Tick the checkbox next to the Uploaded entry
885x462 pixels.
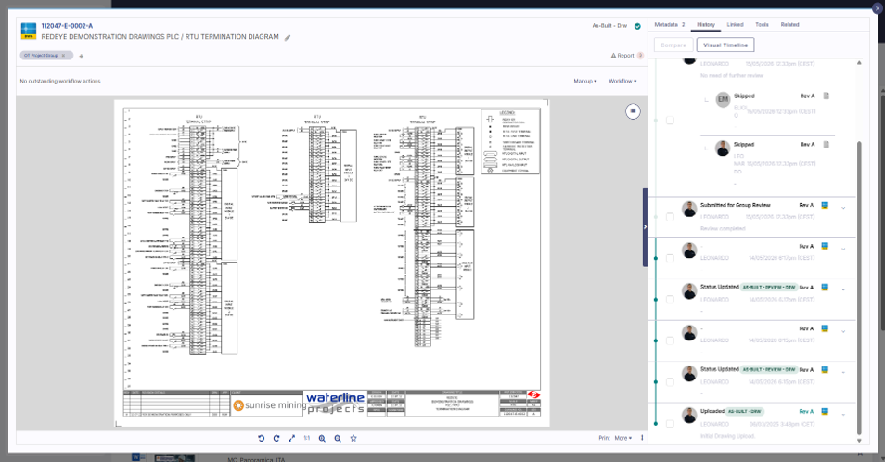click(670, 423)
